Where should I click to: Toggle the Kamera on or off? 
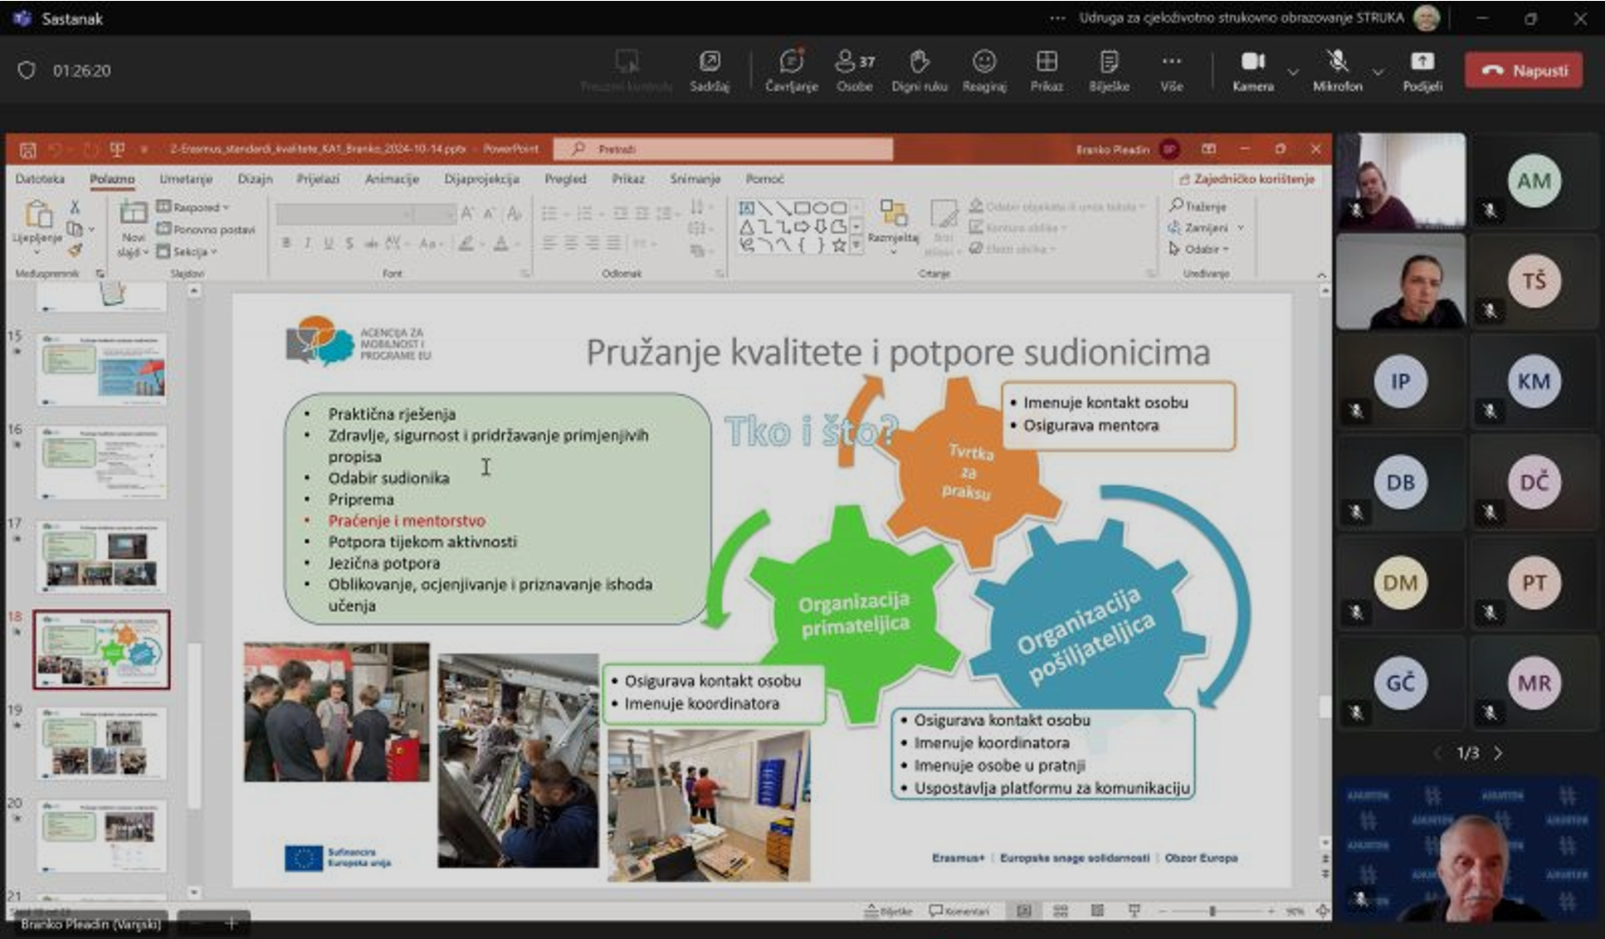coord(1252,70)
